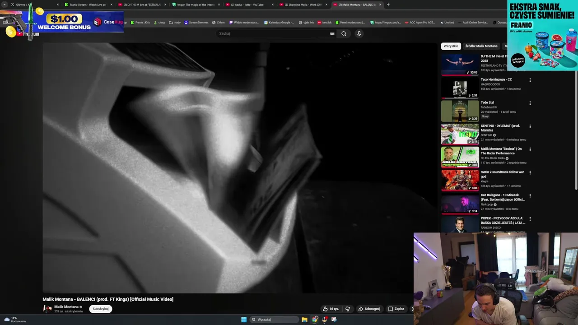Viewport: 578px width, 325px height.
Task: Click the magnifier search button
Action: pos(344,33)
